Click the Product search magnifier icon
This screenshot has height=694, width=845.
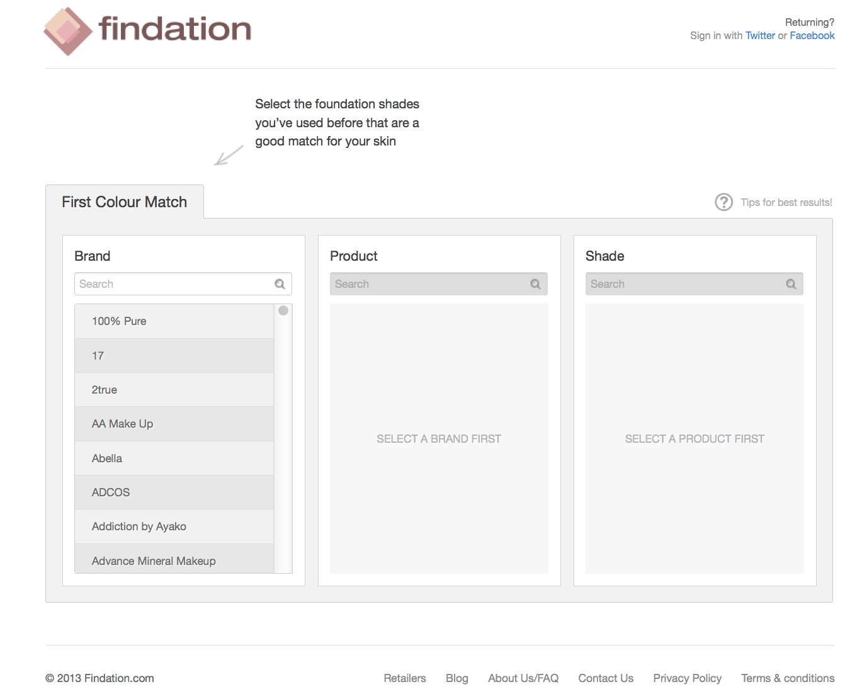[536, 284]
